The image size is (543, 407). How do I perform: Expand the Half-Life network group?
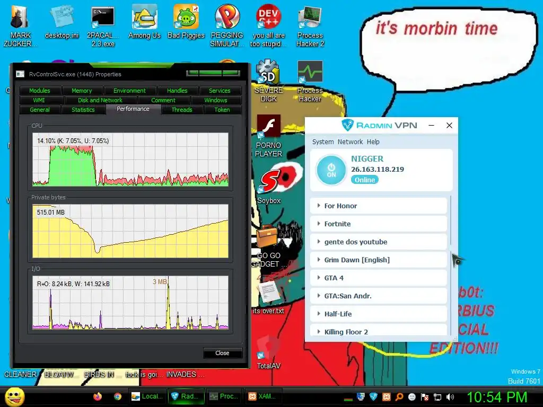(x=379, y=314)
